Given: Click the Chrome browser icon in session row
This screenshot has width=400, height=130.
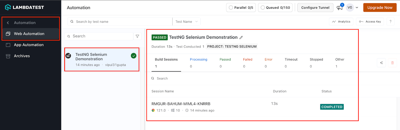Looking at the screenshot, I should pyautogui.click(x=153, y=110).
